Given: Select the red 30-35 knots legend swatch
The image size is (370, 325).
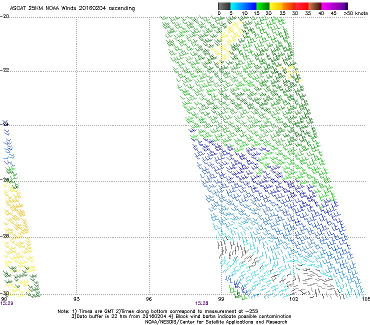Looking at the screenshot, I should [x=302, y=6].
